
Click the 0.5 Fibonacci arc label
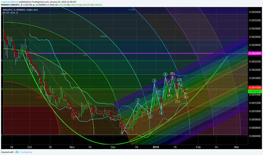(x=85, y=55)
